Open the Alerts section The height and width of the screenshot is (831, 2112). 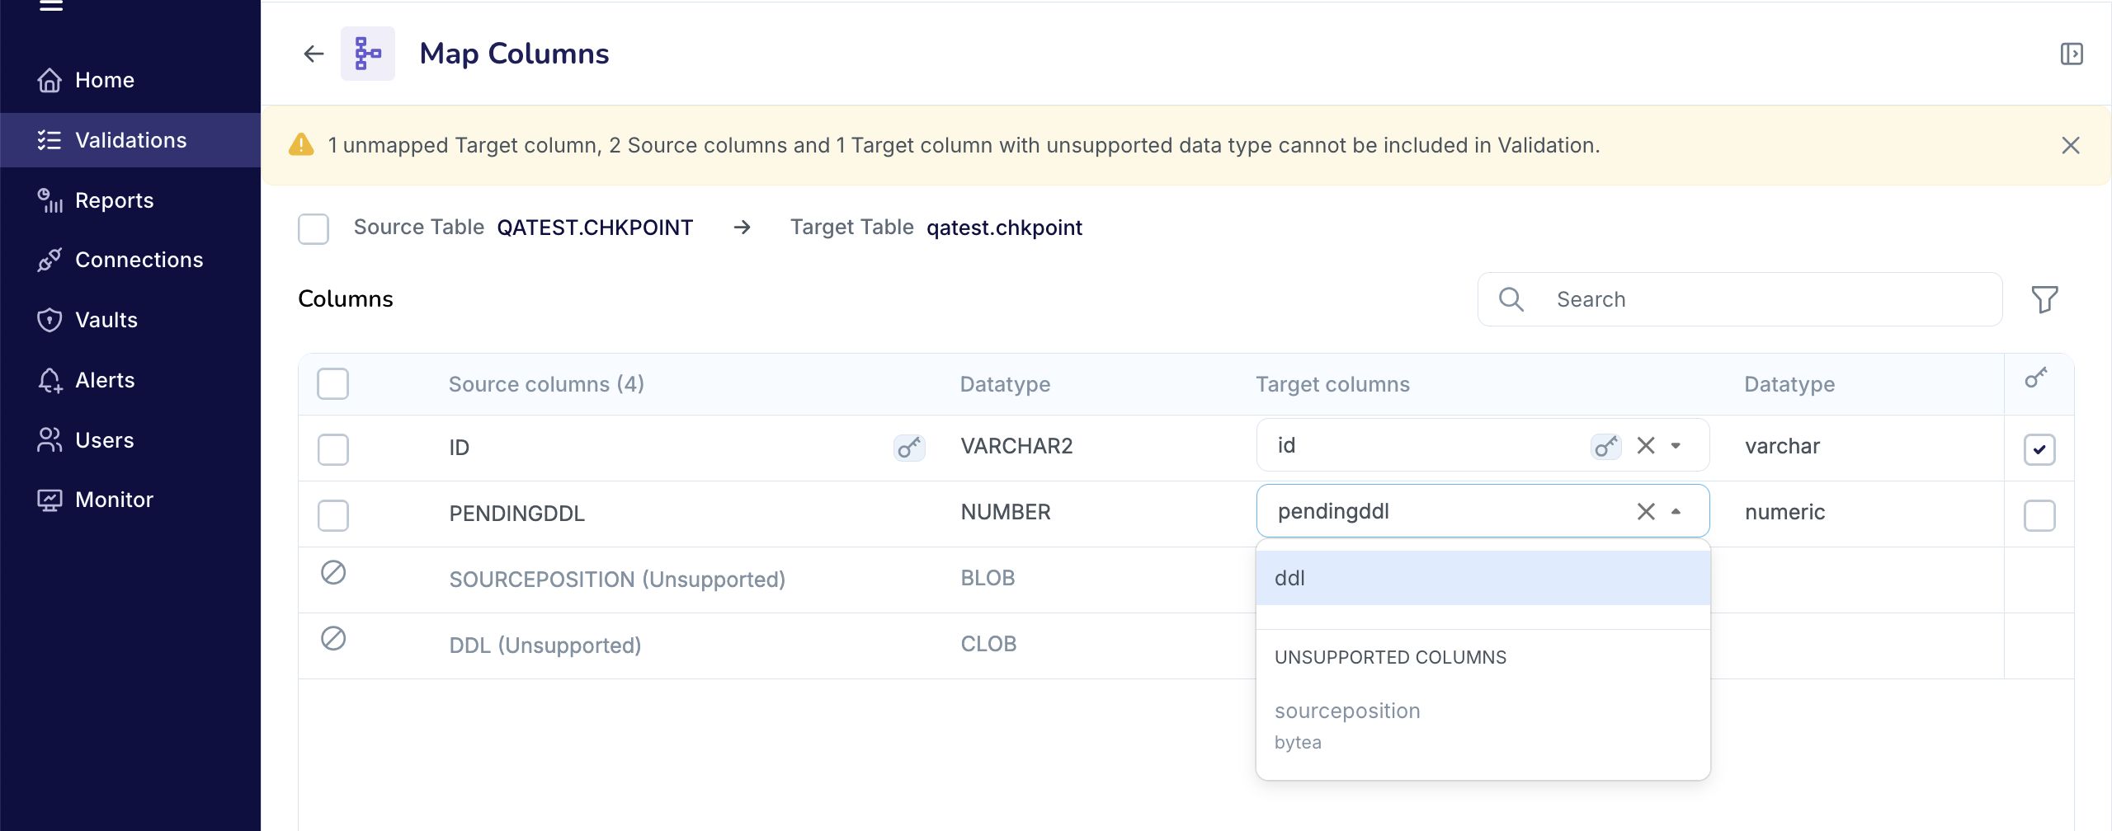pos(106,380)
